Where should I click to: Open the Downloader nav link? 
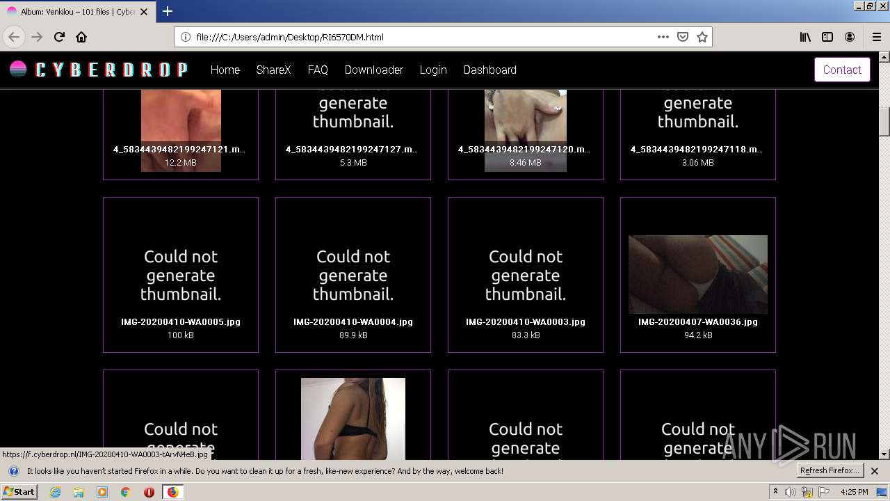[374, 70]
